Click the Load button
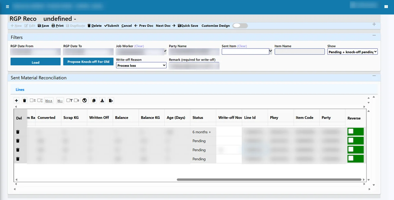Screen dimensions: 394x200 click(35, 61)
